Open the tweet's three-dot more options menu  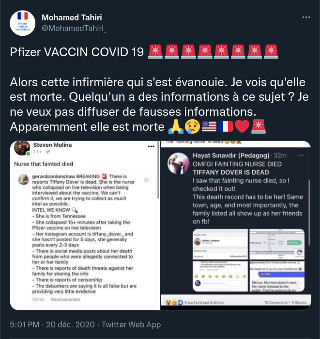click(x=306, y=17)
